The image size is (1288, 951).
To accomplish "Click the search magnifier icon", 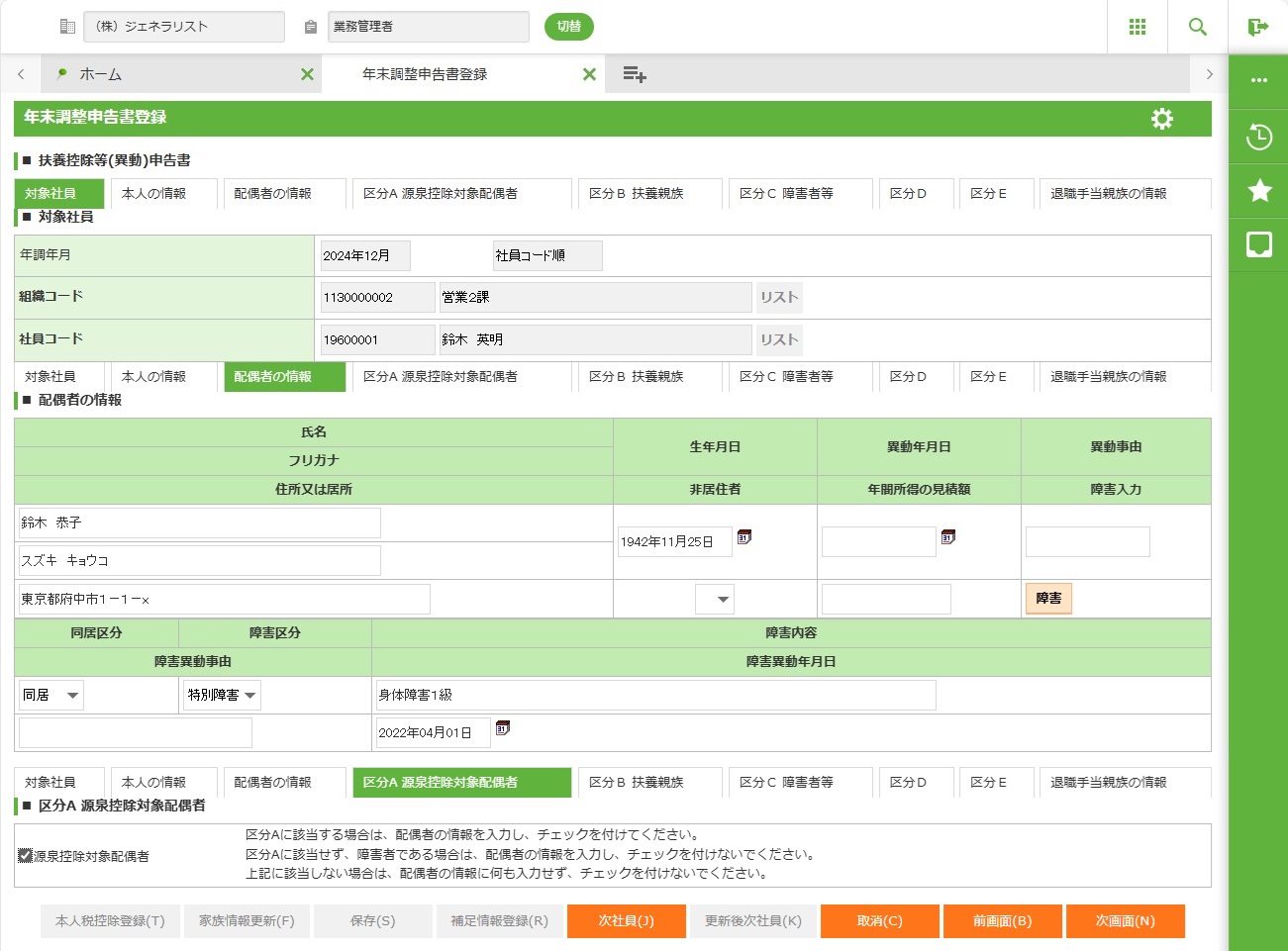I will click(1197, 27).
